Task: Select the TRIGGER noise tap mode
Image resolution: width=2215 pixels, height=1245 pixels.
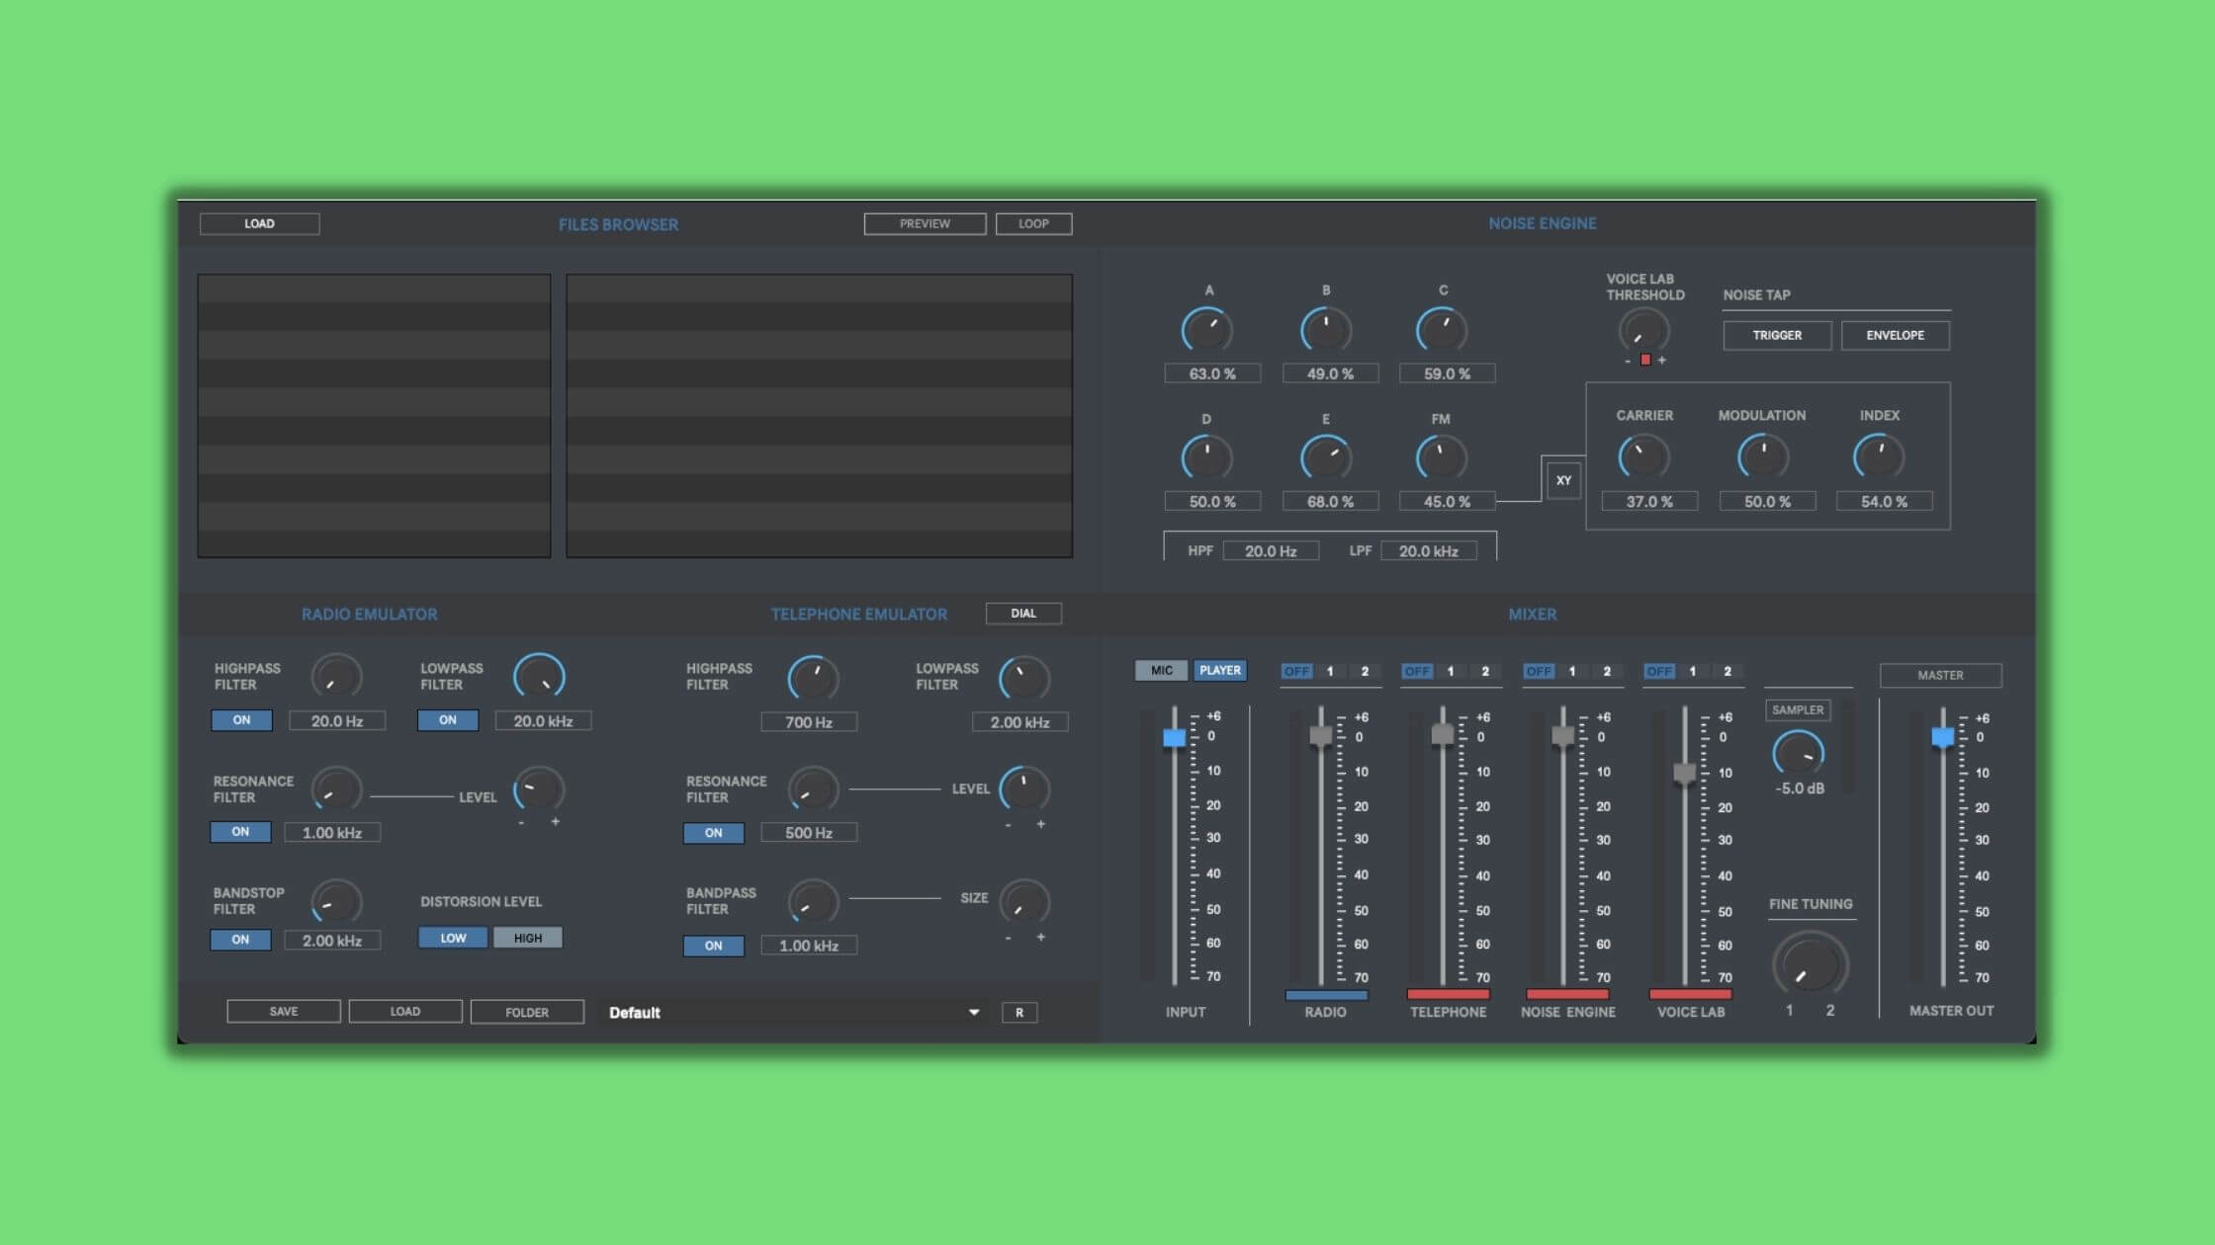Action: coord(1777,335)
